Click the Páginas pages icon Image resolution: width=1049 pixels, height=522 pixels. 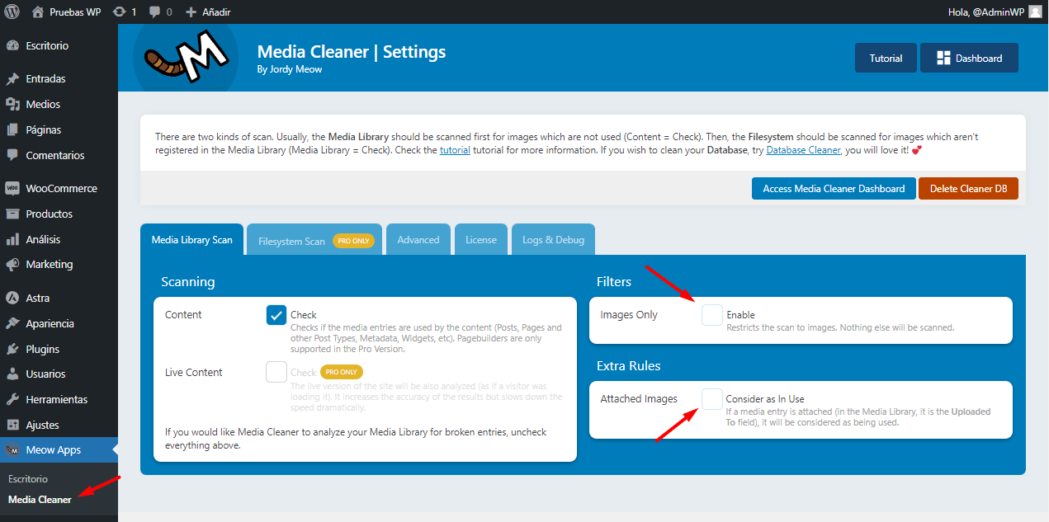click(12, 130)
